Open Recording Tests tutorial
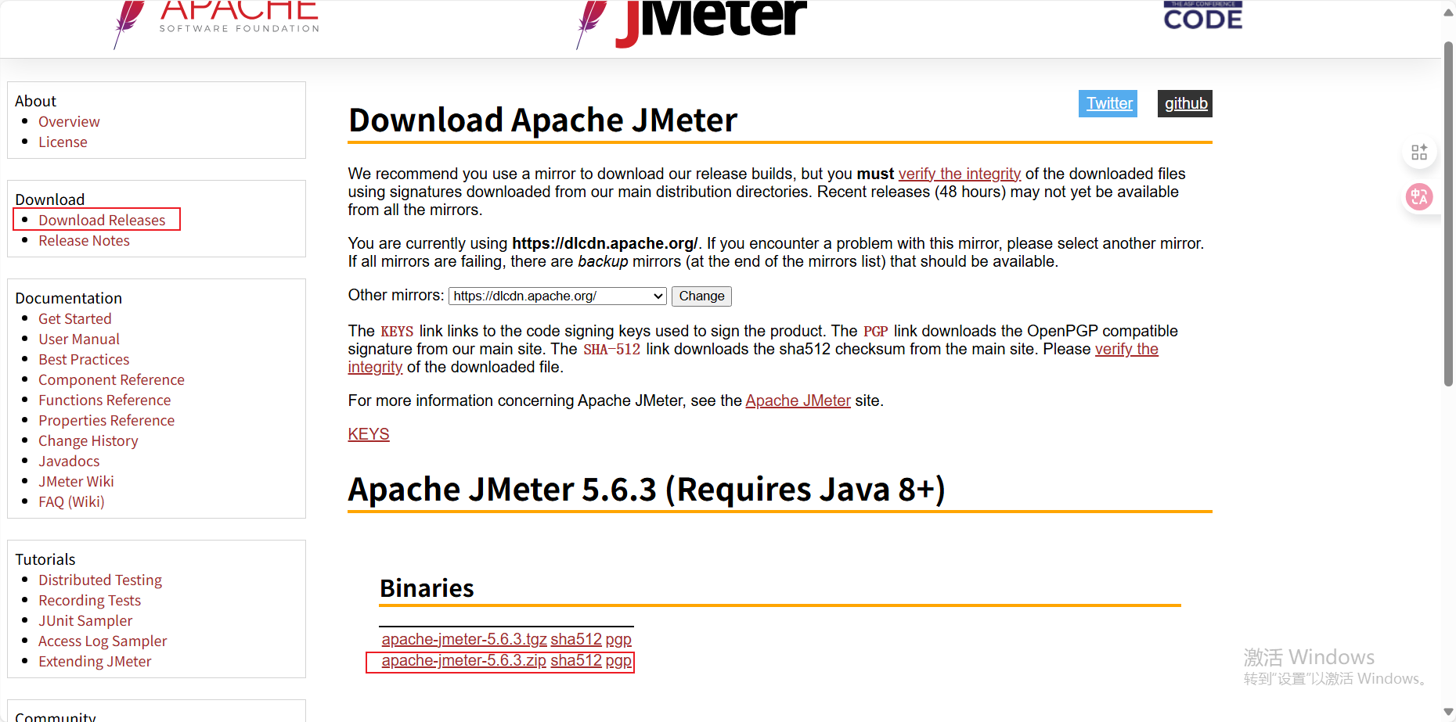Screen dimensions: 1456x722 click(x=89, y=600)
